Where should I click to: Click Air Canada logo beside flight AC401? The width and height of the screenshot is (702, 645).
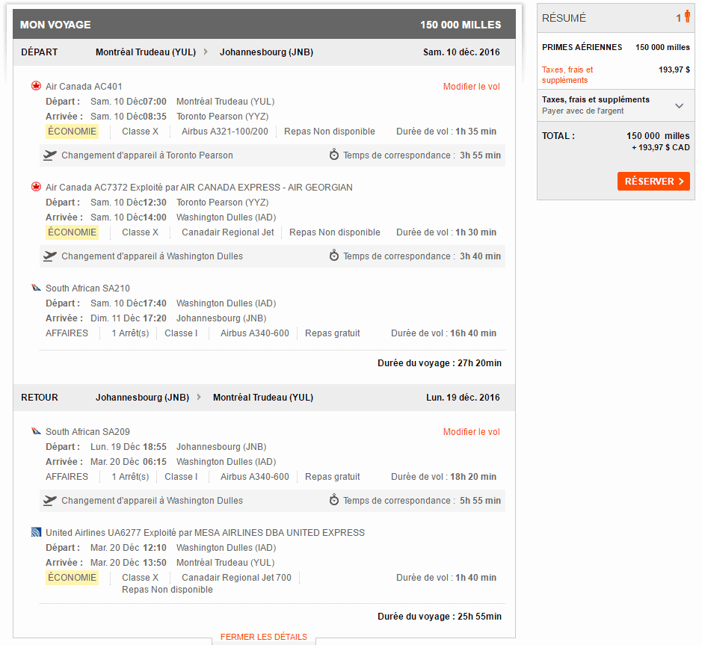click(x=36, y=86)
